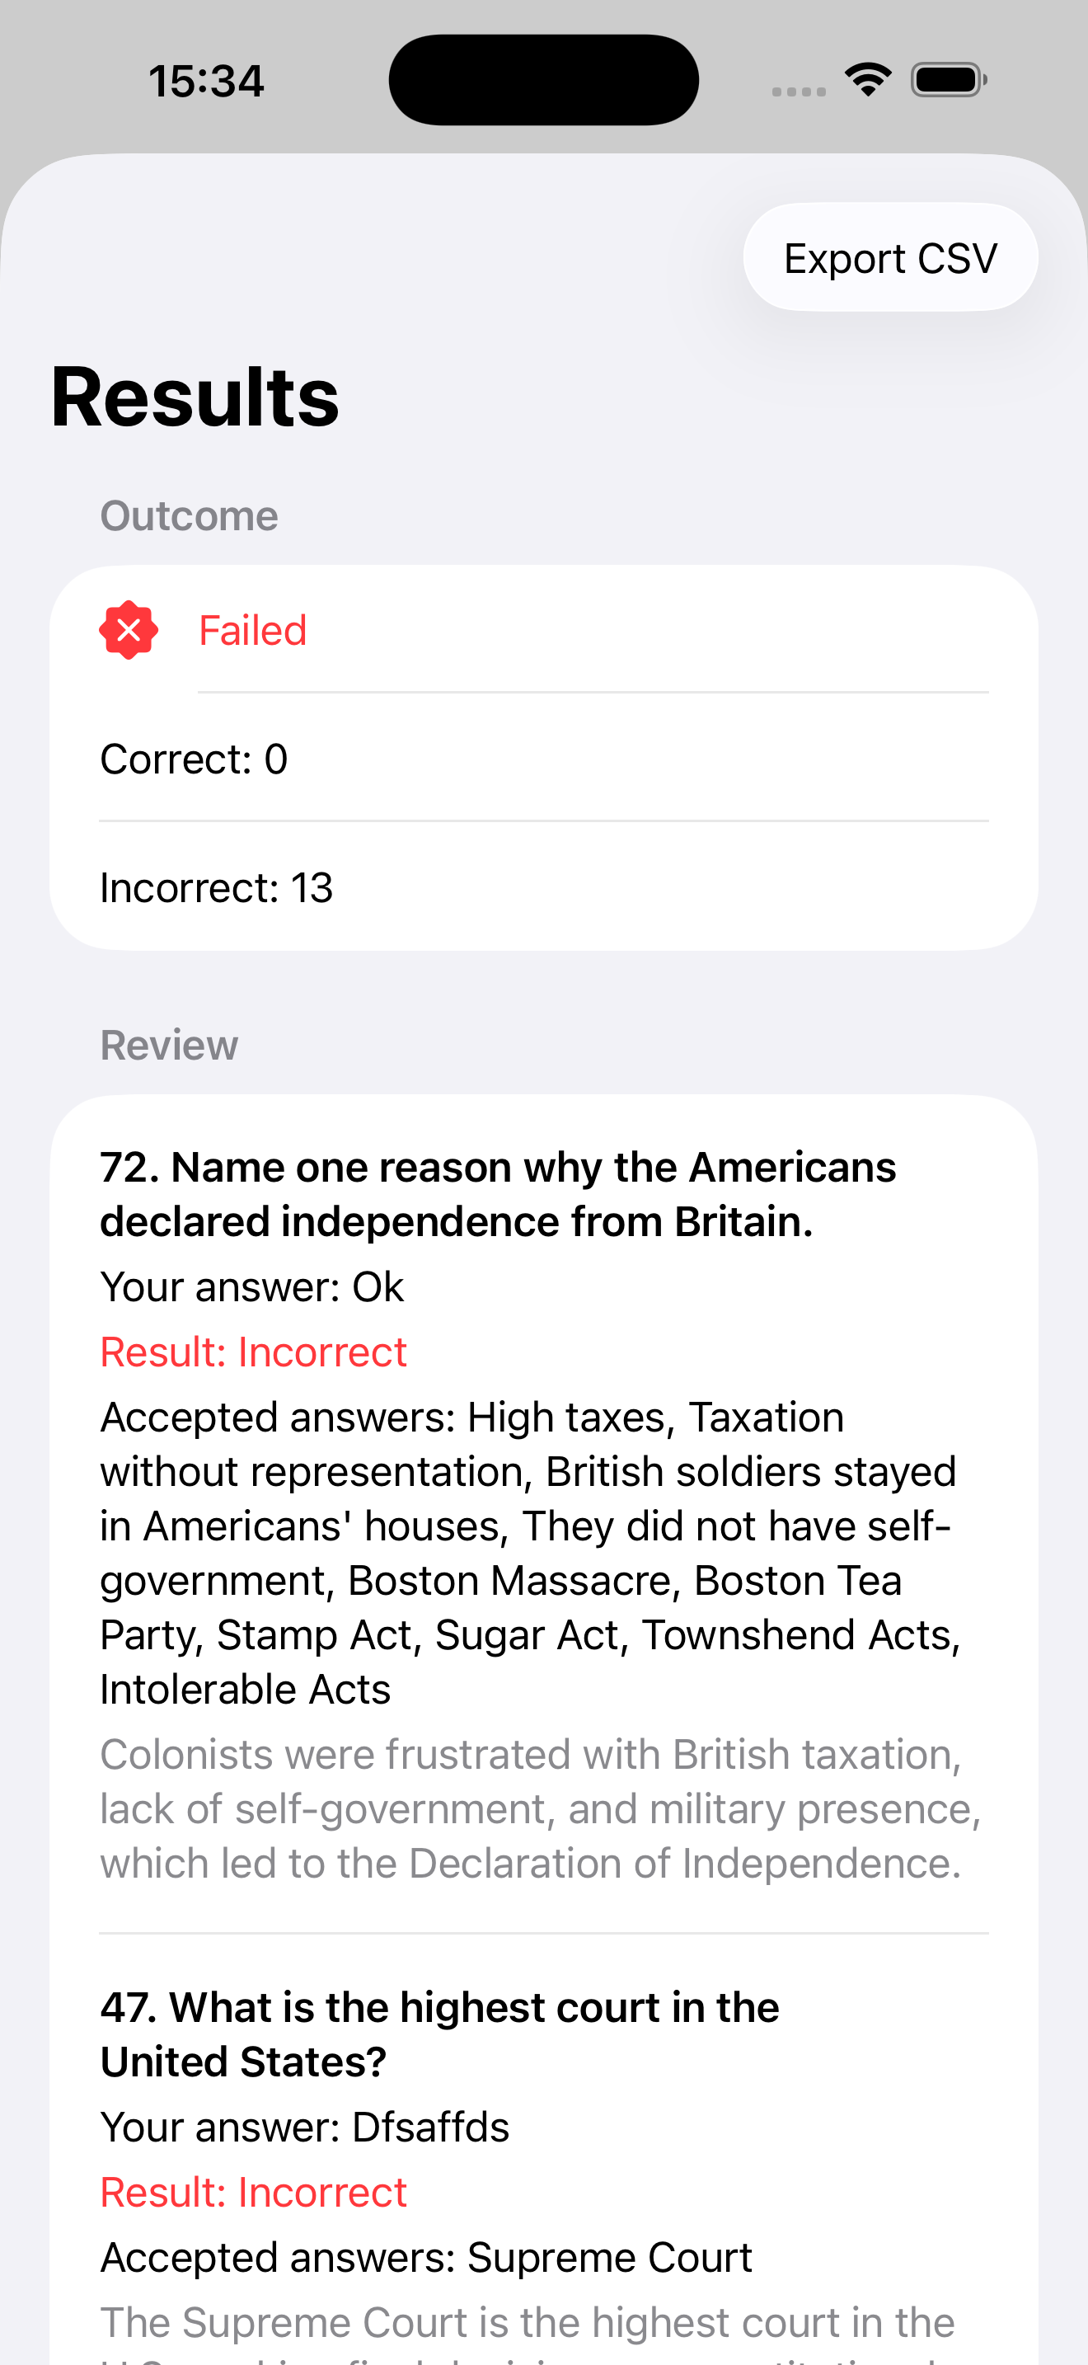Tap the Export CSV button
The height and width of the screenshot is (2365, 1088).
click(x=890, y=258)
